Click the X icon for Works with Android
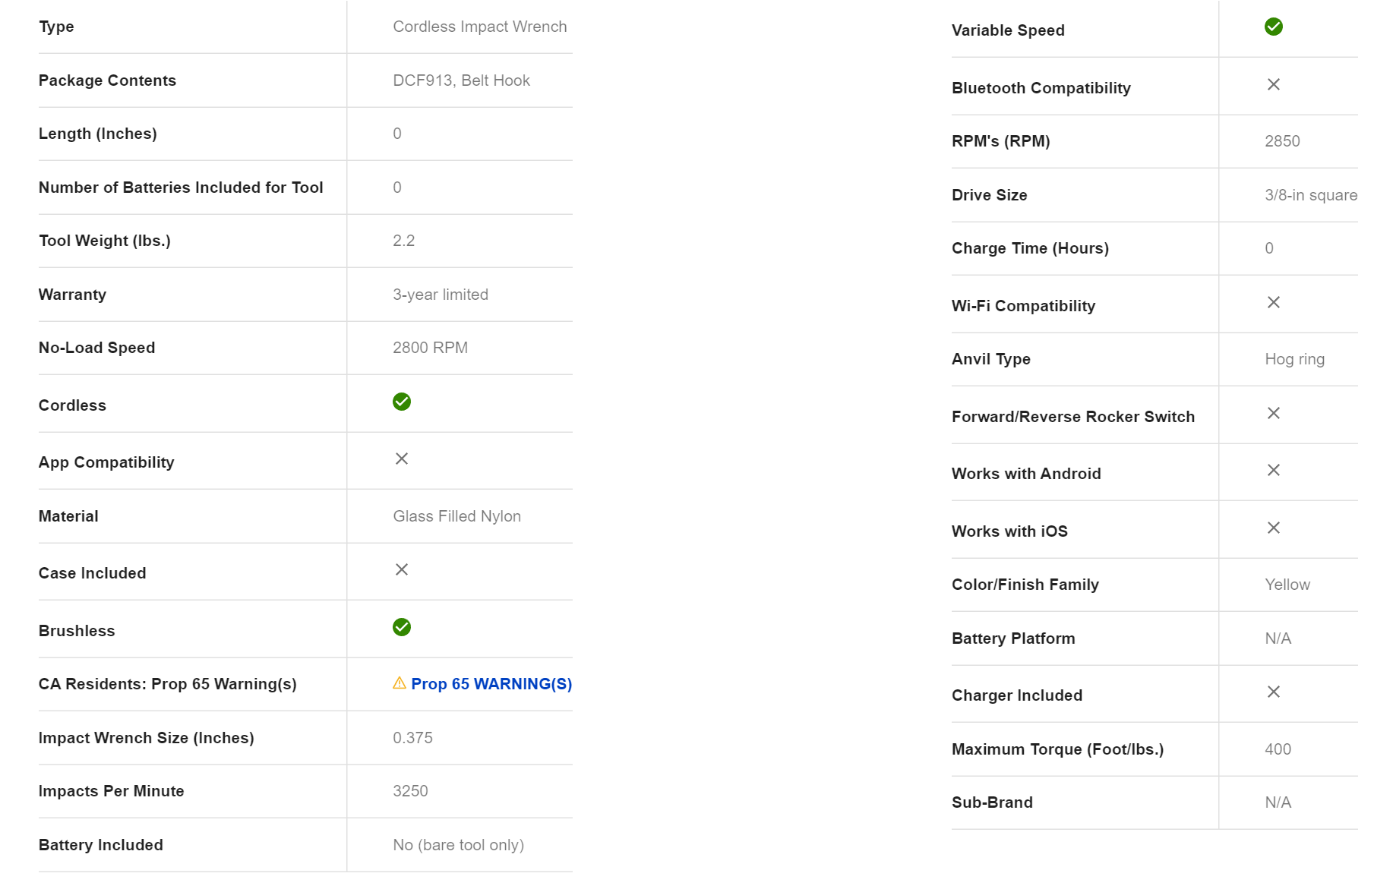Viewport: 1393px width, 889px height. tap(1274, 470)
